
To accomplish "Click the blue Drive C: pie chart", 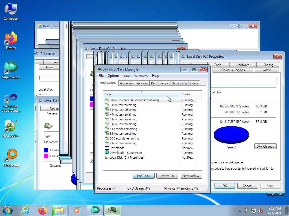I will [x=231, y=135].
